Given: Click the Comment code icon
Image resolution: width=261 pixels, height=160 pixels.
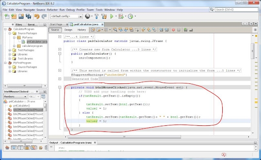Looking at the screenshot, I should 186,30.
